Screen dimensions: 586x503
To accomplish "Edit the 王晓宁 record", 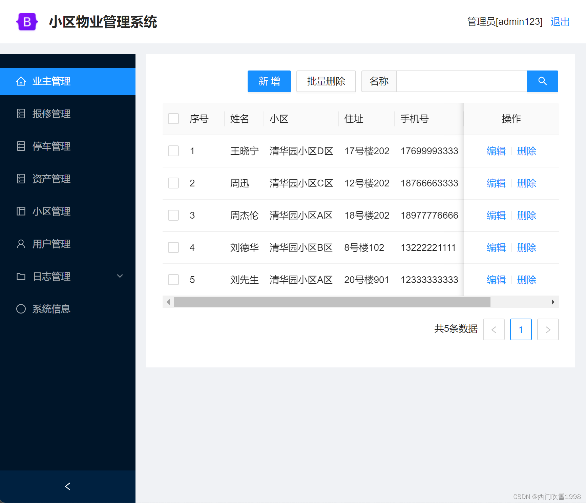I will [x=496, y=151].
